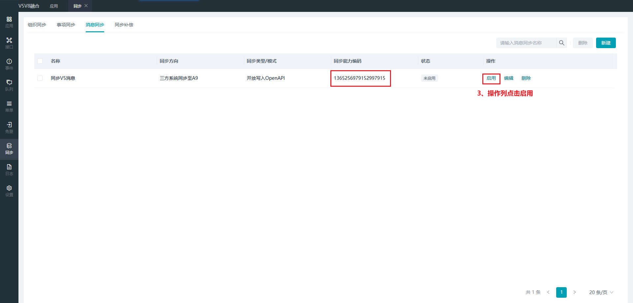Go to next page arrow

(575, 292)
